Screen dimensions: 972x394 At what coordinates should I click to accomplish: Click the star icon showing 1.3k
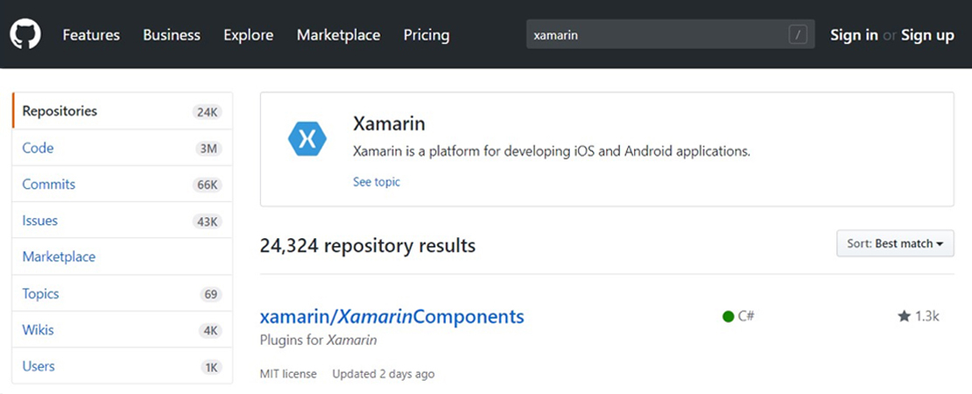click(904, 317)
